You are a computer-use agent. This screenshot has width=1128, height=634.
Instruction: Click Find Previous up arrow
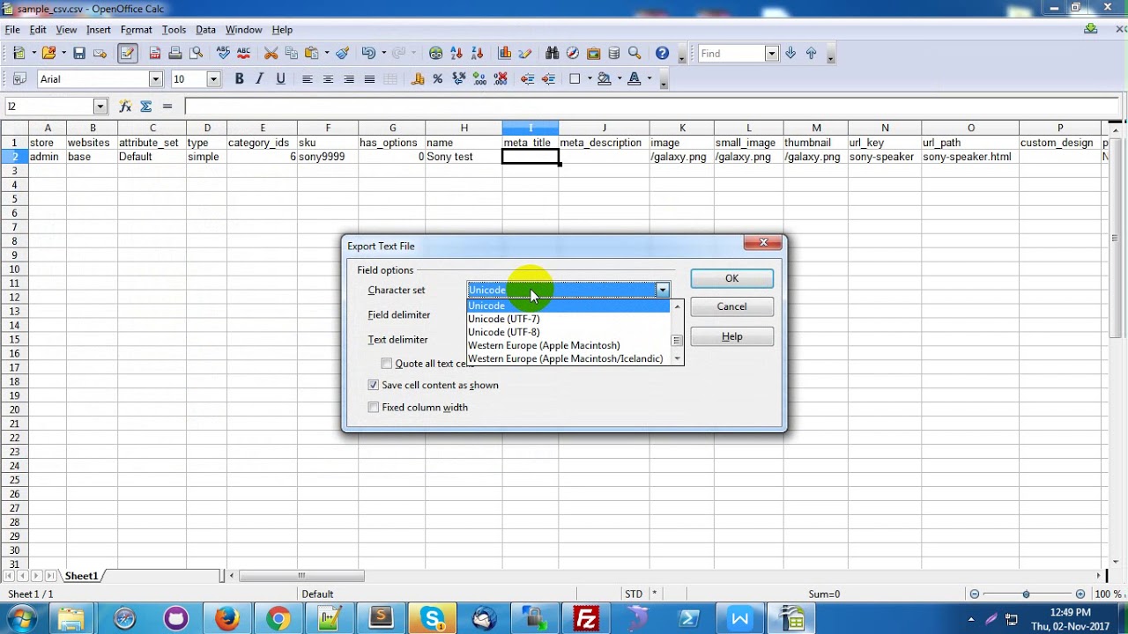click(811, 54)
